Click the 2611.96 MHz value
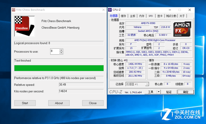The height and width of the screenshot is (124, 206). [x=135, y=76]
